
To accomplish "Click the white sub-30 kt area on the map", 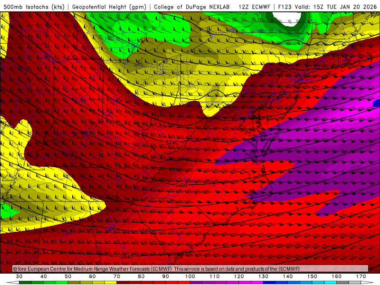I will tap(288, 19).
